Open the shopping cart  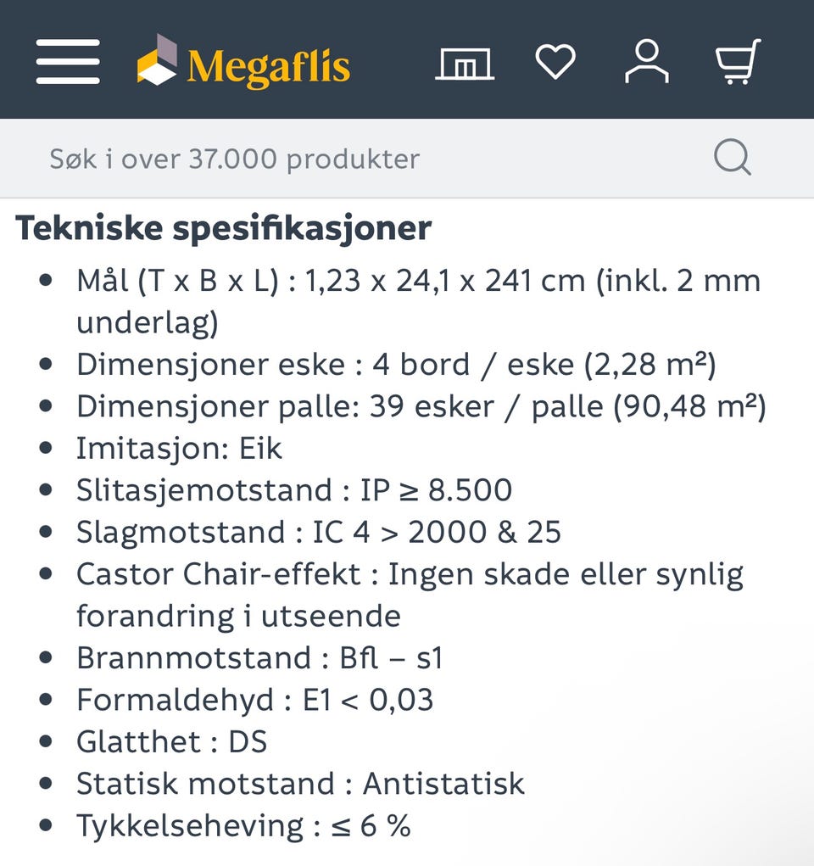coord(739,61)
